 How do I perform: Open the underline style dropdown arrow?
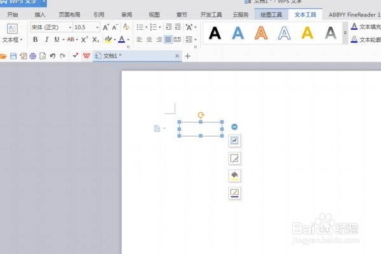pos(63,39)
